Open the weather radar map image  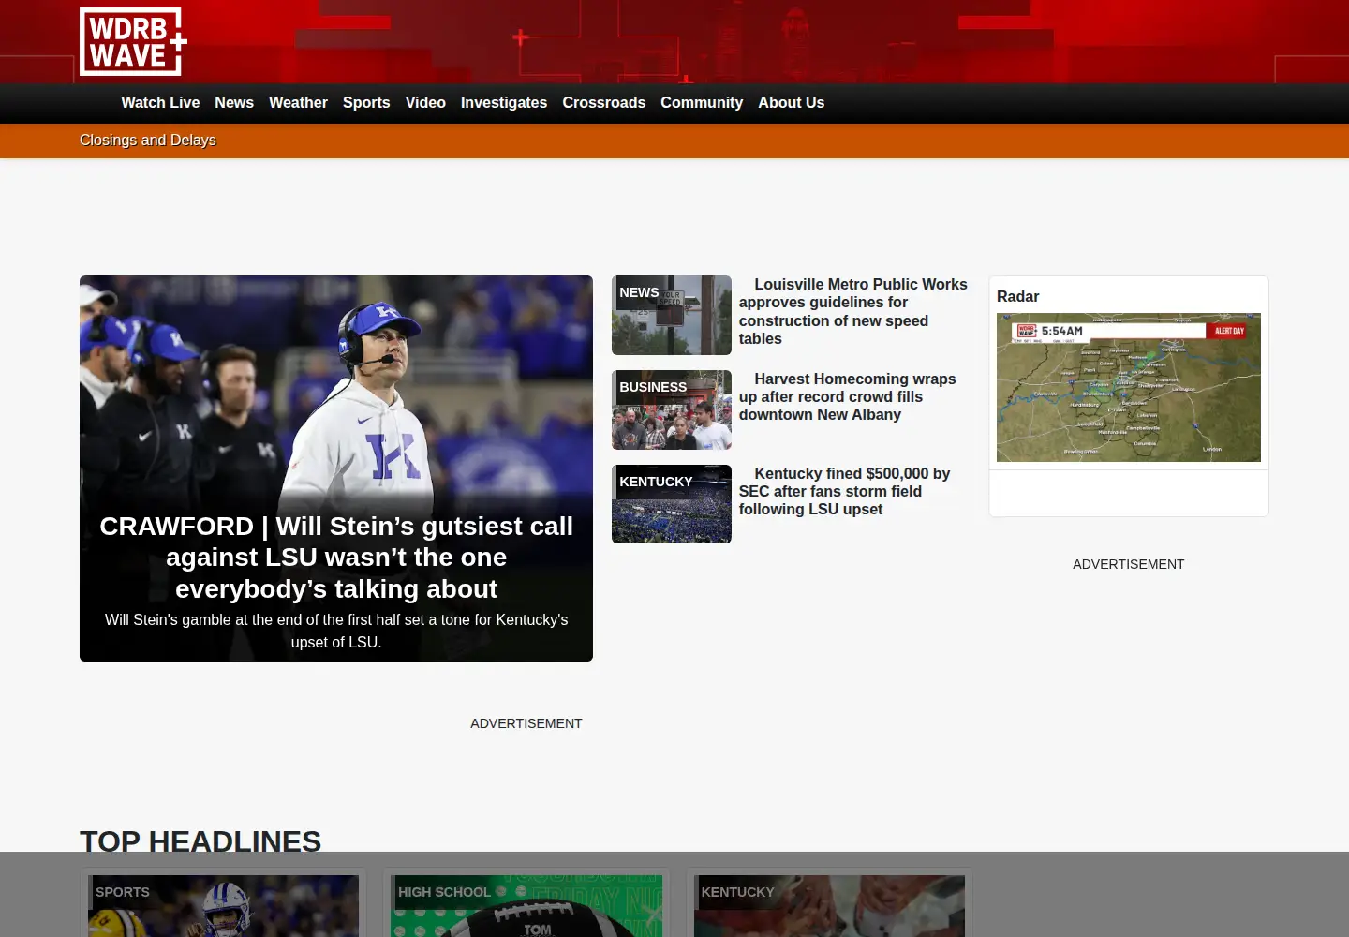tap(1129, 387)
